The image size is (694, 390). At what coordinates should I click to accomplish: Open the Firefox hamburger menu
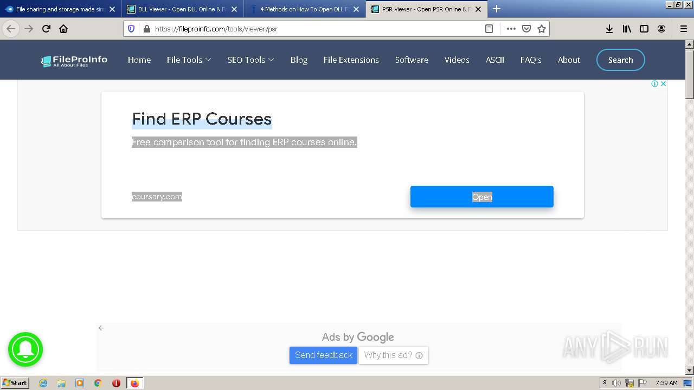click(683, 29)
